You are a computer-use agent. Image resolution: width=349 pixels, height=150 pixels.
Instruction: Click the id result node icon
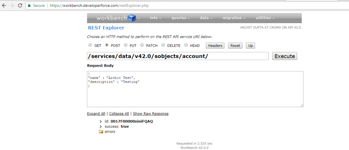(x=101, y=121)
